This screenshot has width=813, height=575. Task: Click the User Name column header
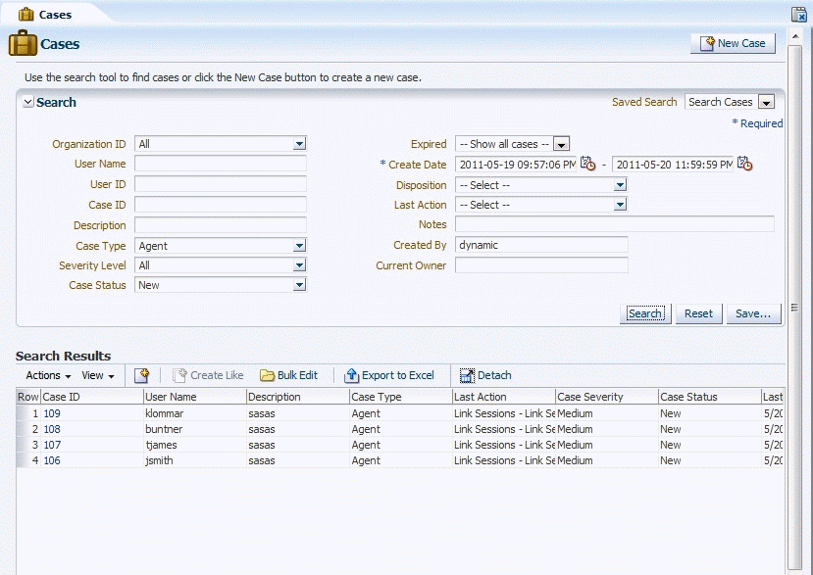194,397
